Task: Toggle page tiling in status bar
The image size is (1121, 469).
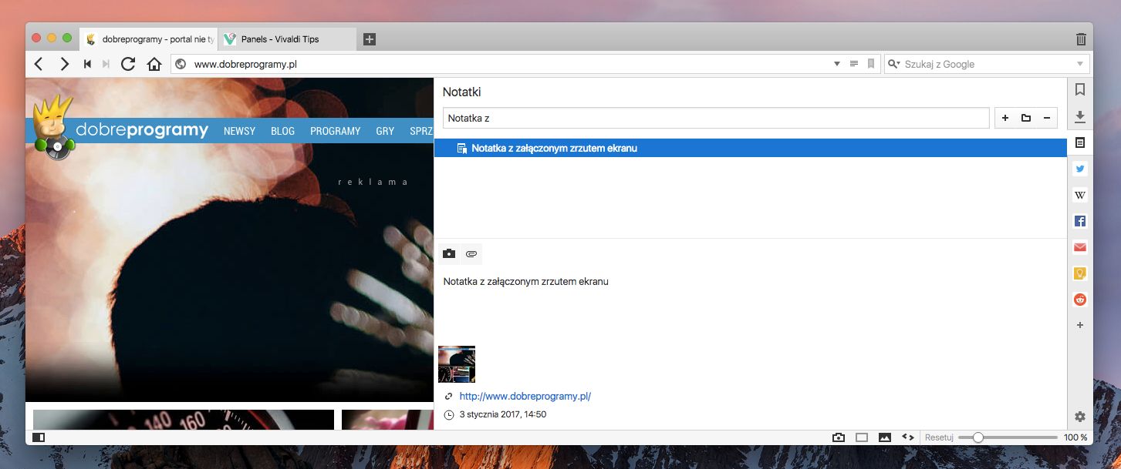Action: pyautogui.click(x=862, y=437)
